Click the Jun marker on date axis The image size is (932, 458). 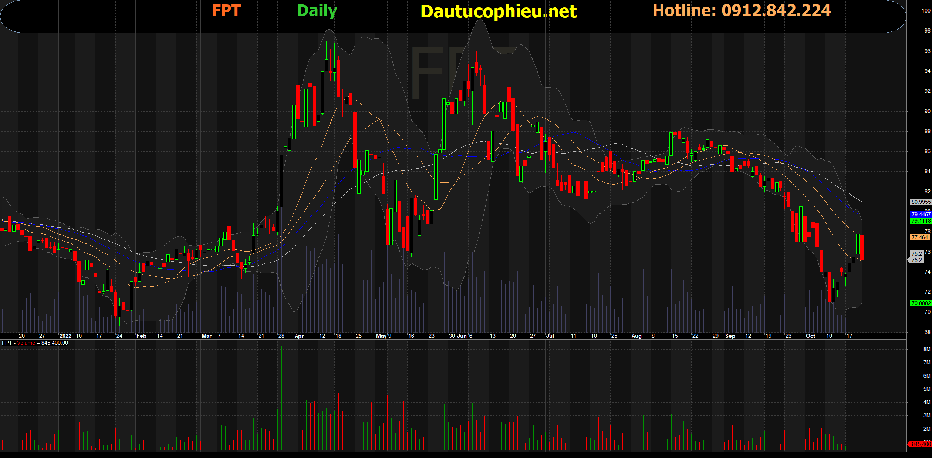(x=462, y=336)
